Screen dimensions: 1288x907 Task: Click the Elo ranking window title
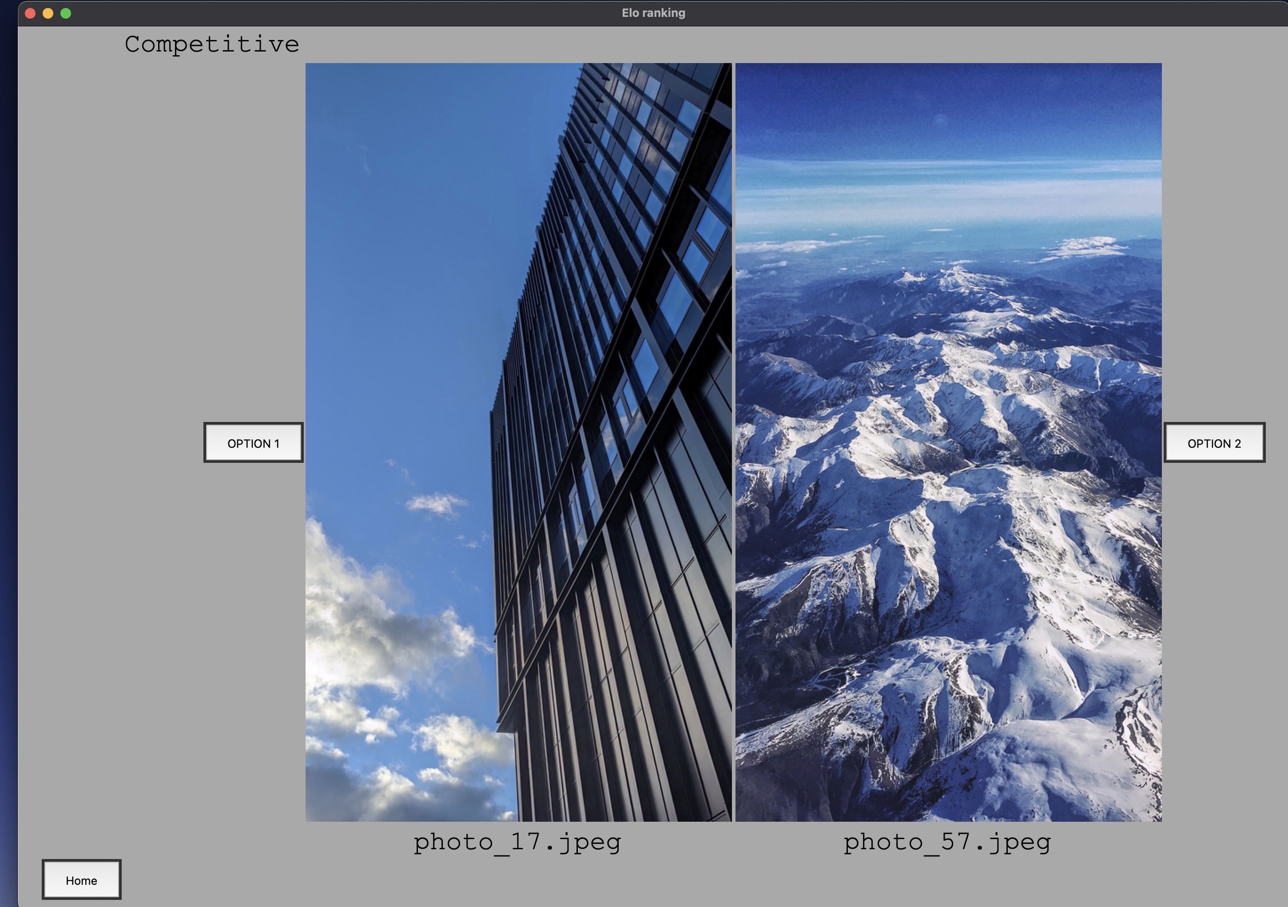click(653, 13)
